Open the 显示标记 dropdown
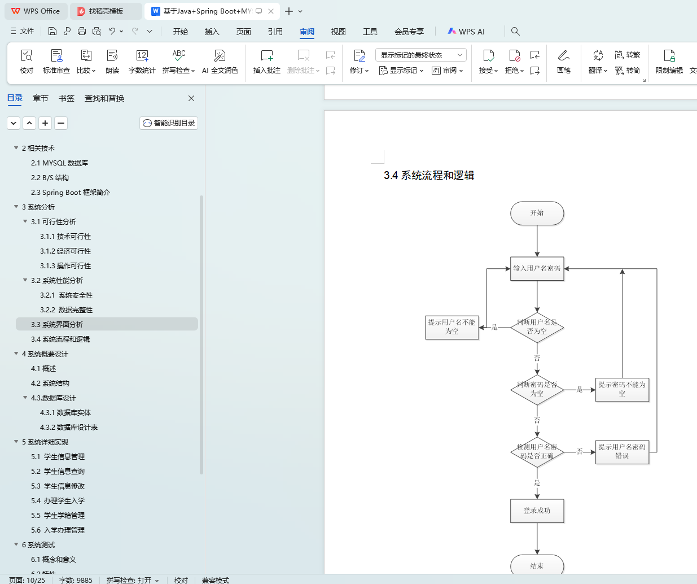Image resolution: width=697 pixels, height=584 pixels. pyautogui.click(x=401, y=71)
